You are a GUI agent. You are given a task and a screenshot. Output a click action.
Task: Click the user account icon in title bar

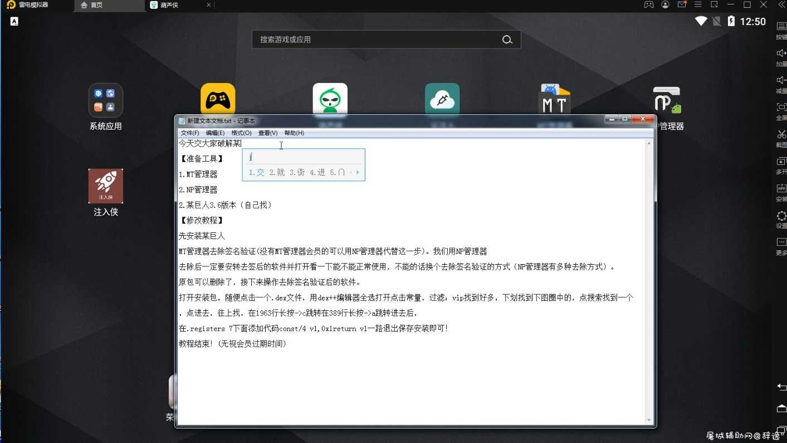[665, 4]
